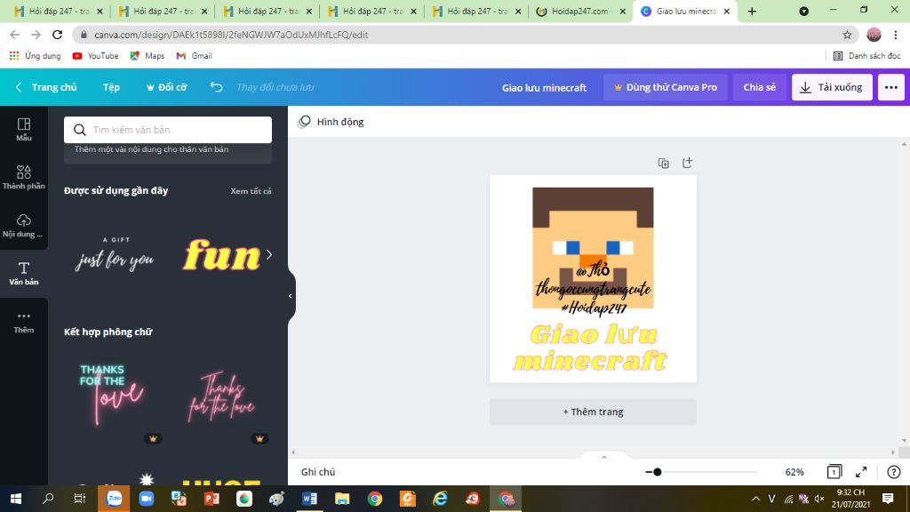Select the '#Hoidap247' text on canvas
910x512 pixels.
click(x=594, y=308)
